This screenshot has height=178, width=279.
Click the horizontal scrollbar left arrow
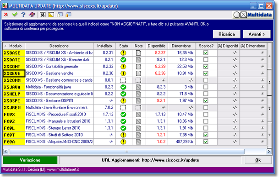pos(6,152)
